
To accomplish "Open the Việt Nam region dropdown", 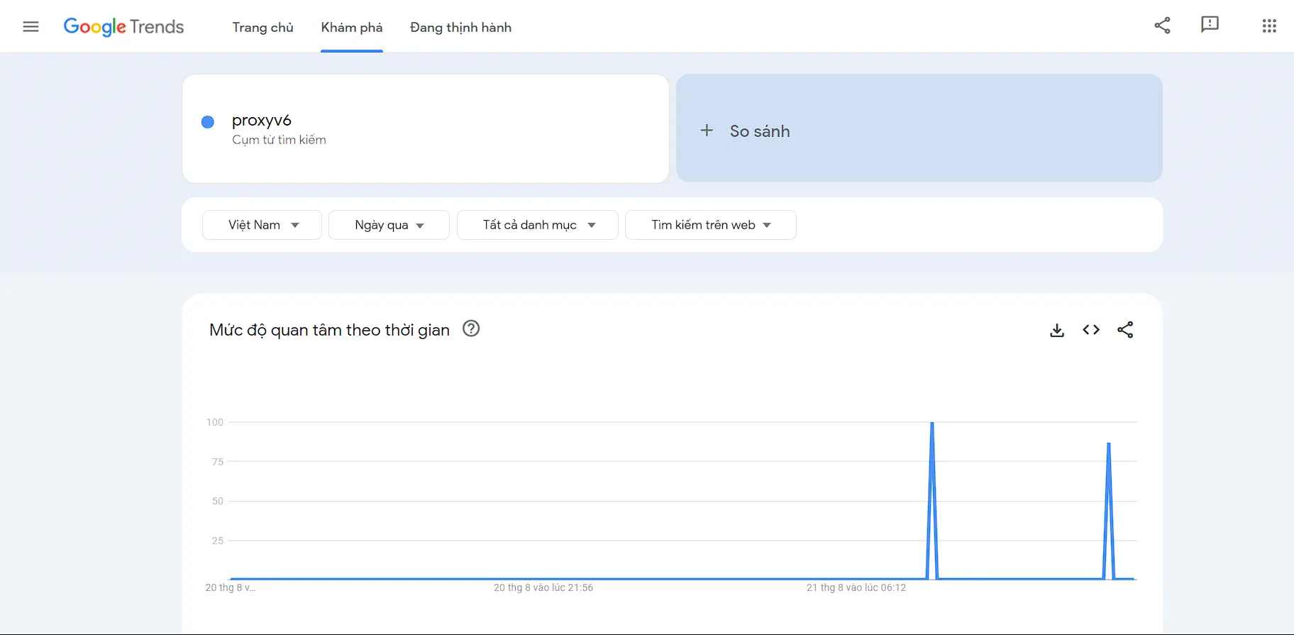I will tap(262, 225).
